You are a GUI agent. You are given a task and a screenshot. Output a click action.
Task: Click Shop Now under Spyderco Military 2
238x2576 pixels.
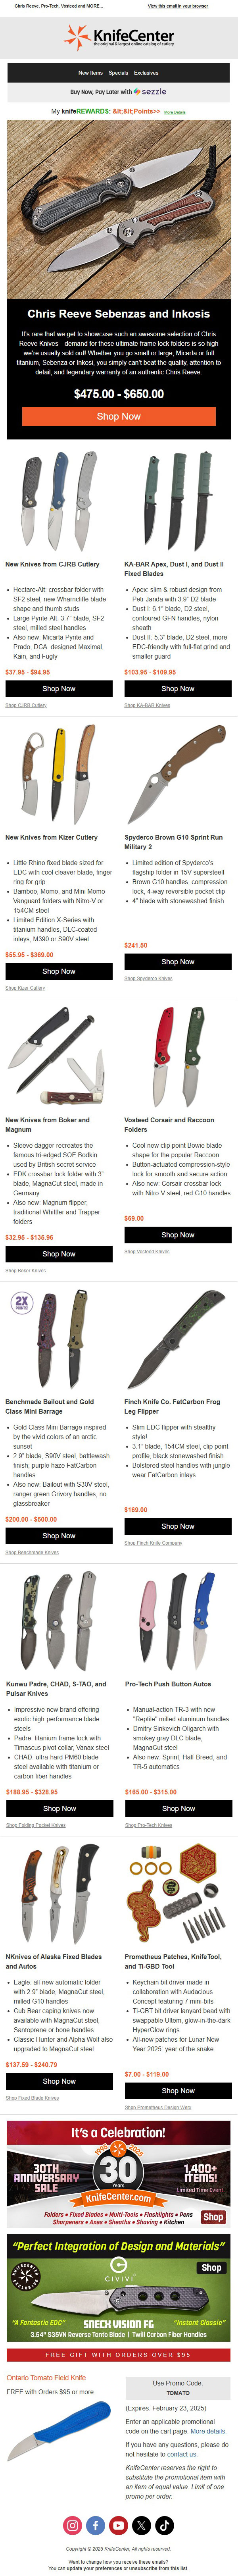point(178,961)
